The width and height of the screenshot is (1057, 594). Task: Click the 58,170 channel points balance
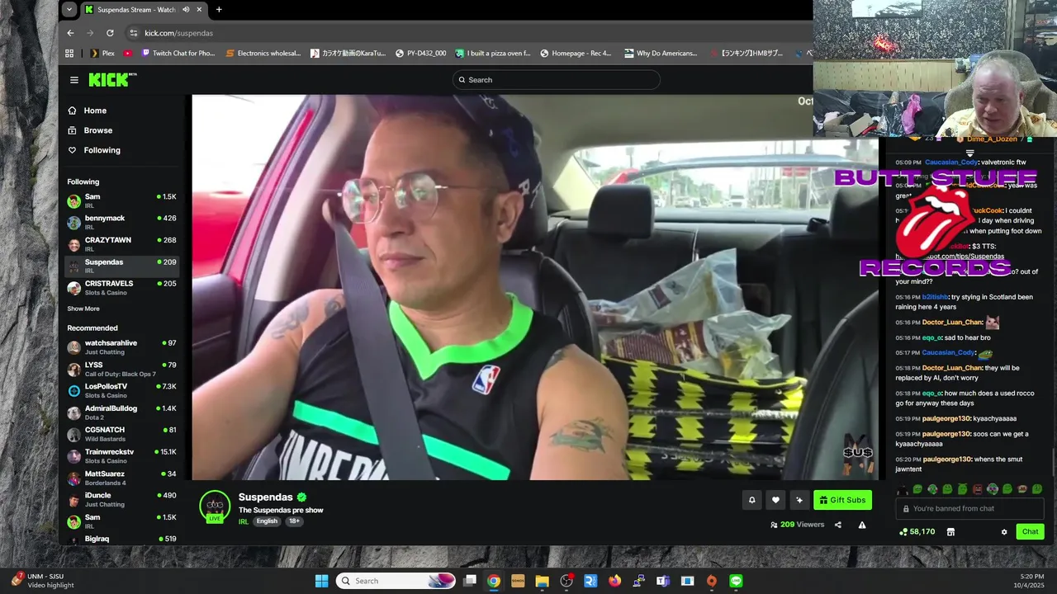917,532
